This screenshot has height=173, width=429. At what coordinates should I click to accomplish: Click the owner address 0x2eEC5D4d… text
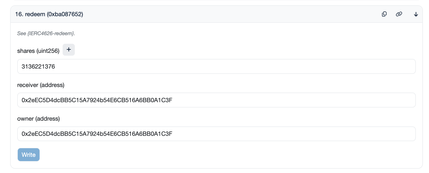coord(97,134)
